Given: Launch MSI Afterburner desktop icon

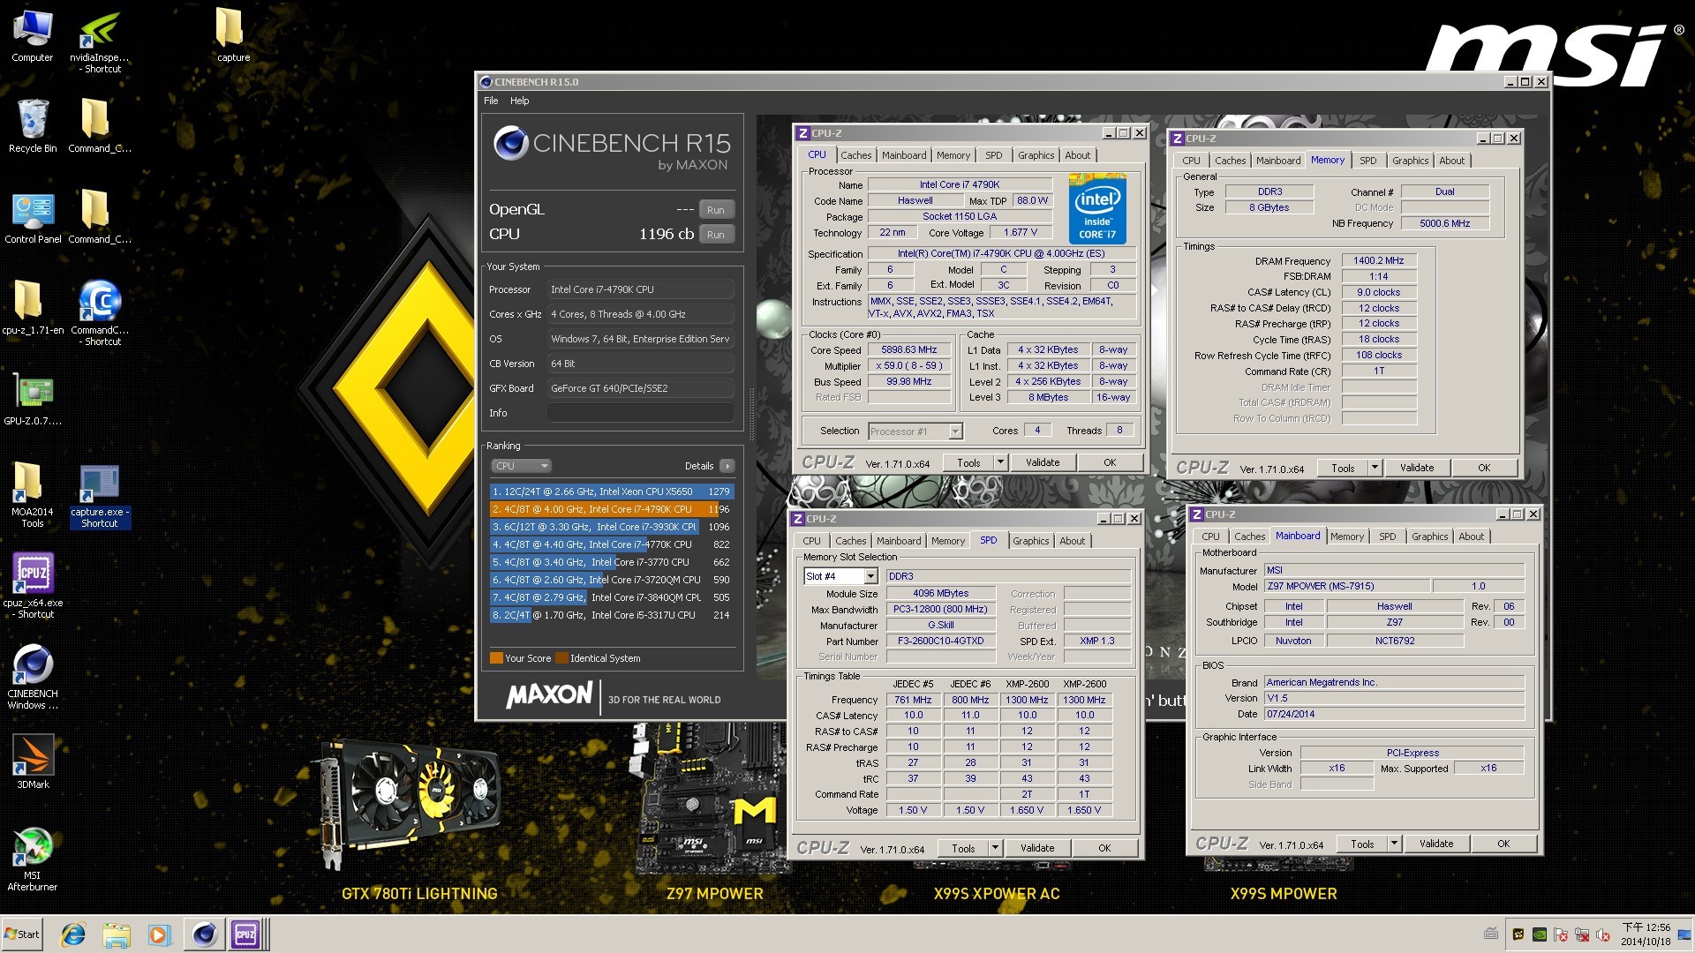Looking at the screenshot, I should 33,859.
